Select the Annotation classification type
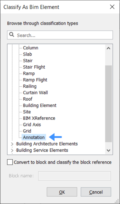 coord(34,138)
